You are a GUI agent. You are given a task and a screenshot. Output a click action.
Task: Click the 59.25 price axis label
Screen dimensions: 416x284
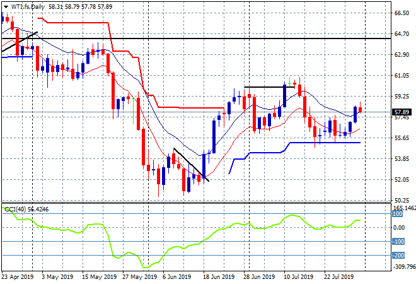pos(402,96)
